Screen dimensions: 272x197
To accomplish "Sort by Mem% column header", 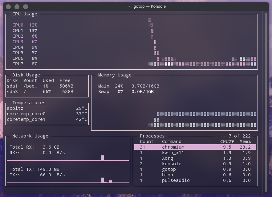I will coord(245,142).
